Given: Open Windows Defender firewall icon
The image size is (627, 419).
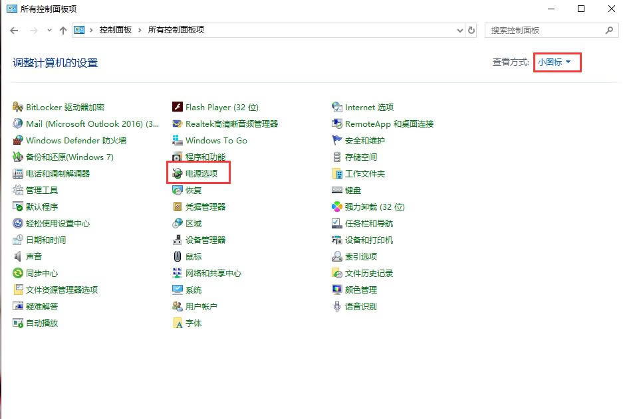Looking at the screenshot, I should pyautogui.click(x=17, y=140).
